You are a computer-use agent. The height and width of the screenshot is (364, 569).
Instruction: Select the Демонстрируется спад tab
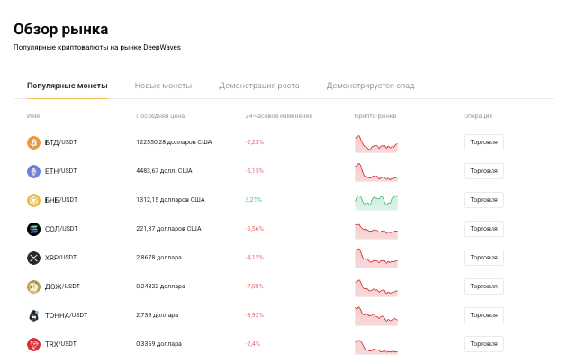(x=370, y=86)
